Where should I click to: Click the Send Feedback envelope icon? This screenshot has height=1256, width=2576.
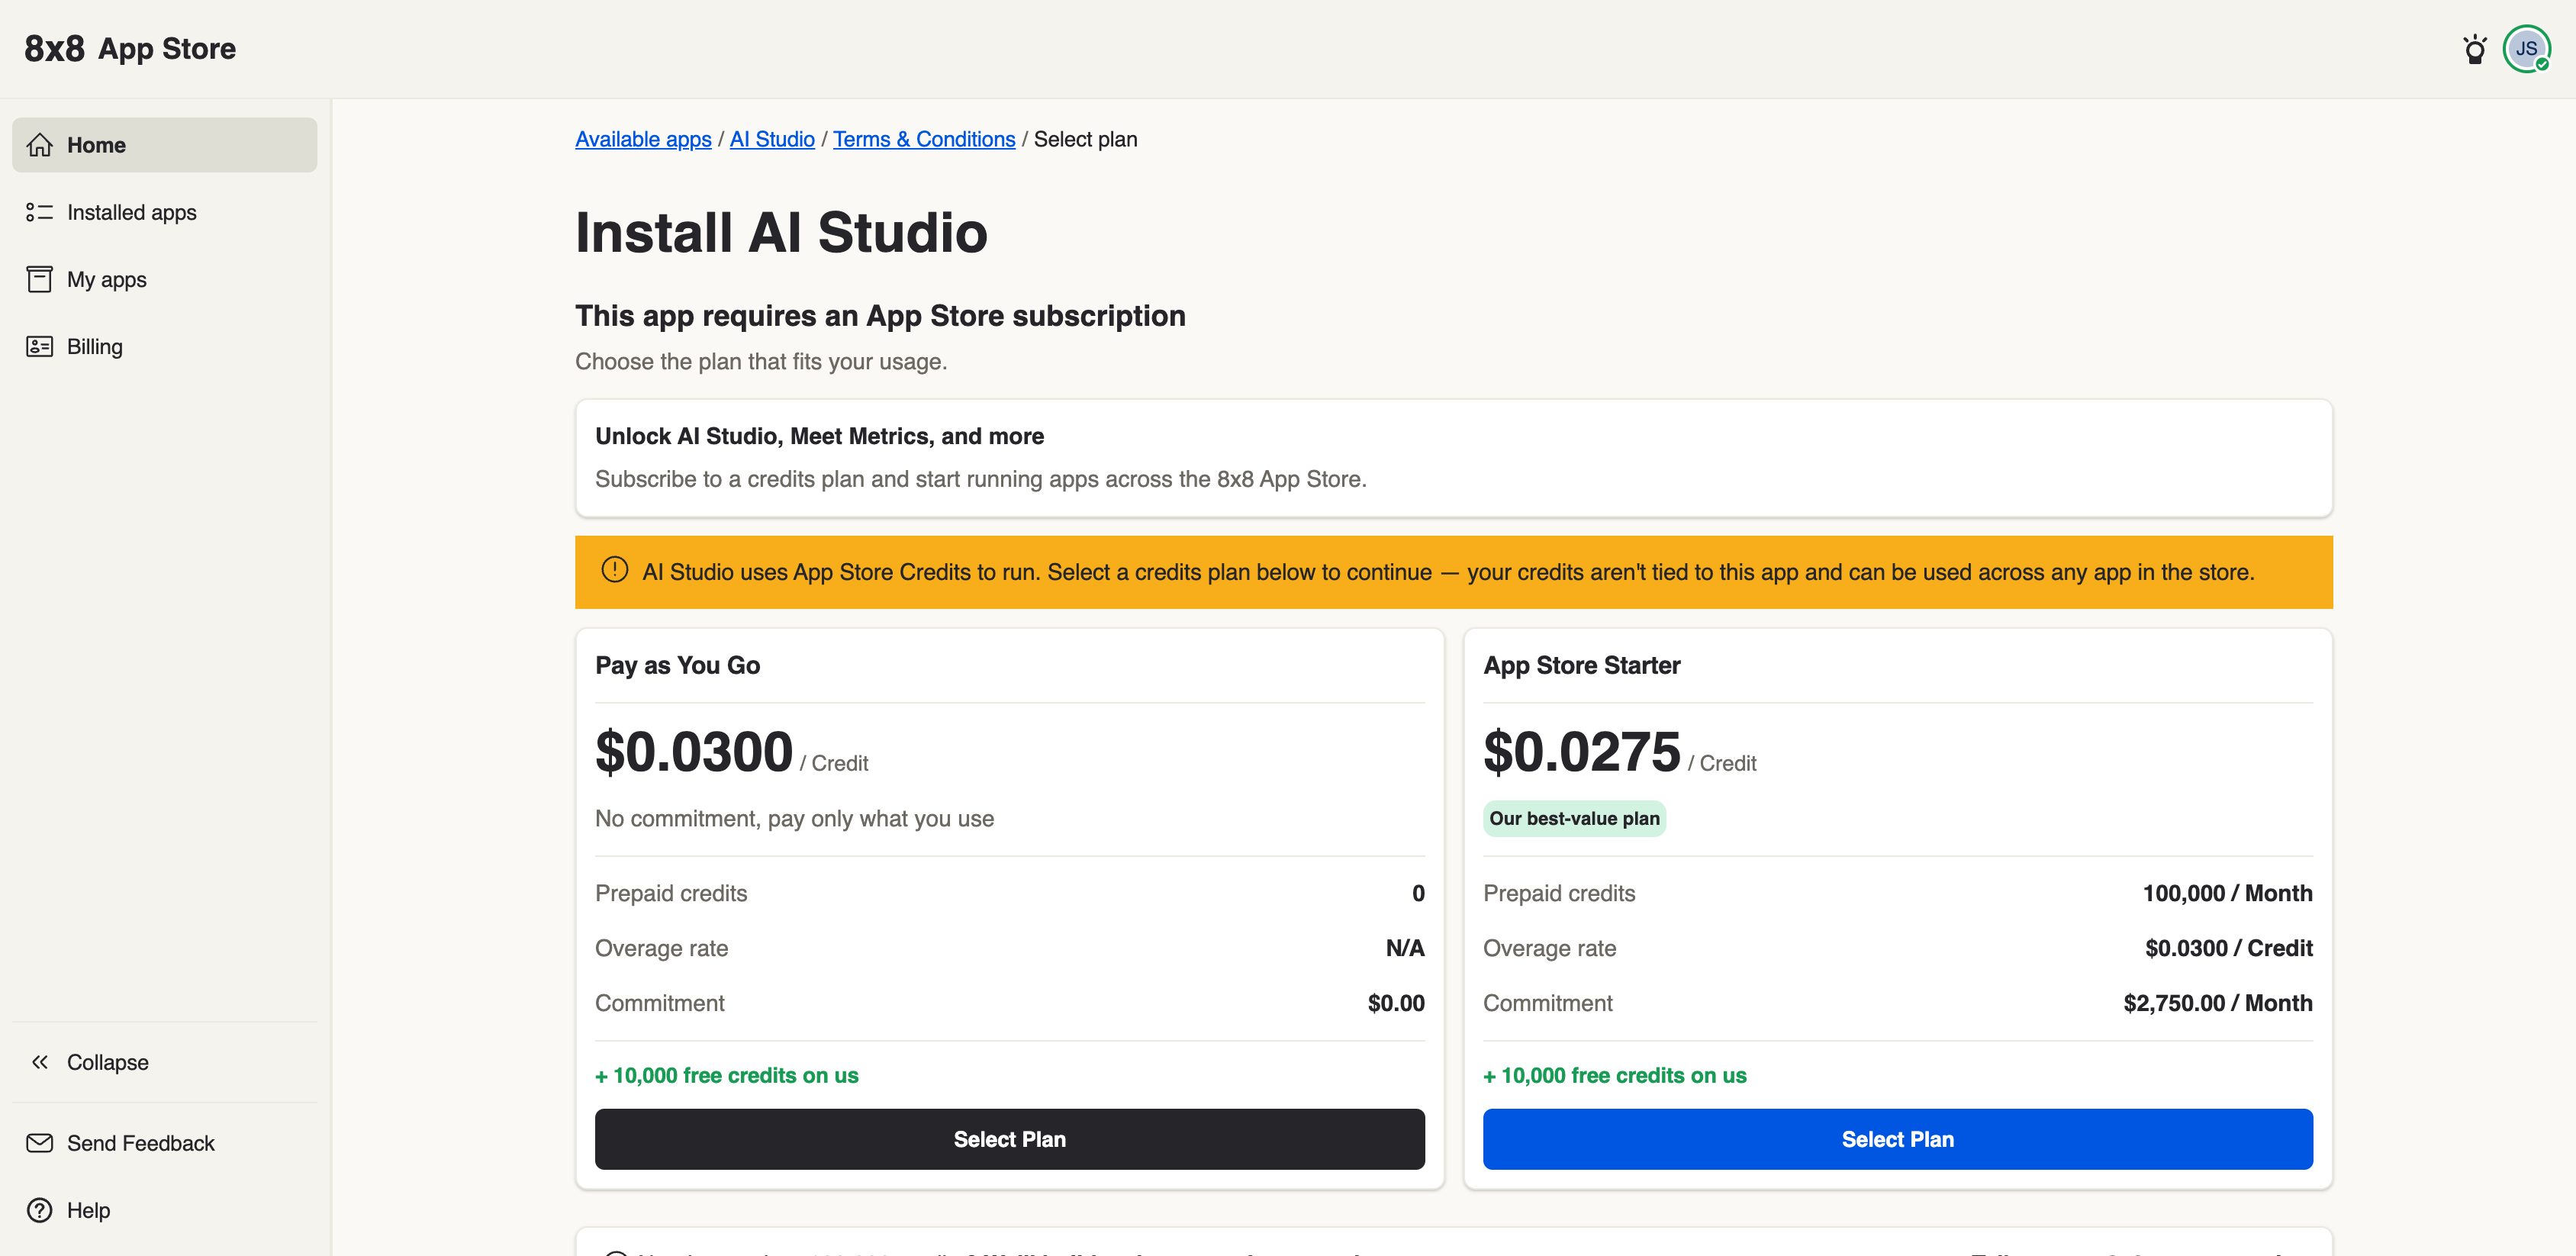pos(40,1143)
